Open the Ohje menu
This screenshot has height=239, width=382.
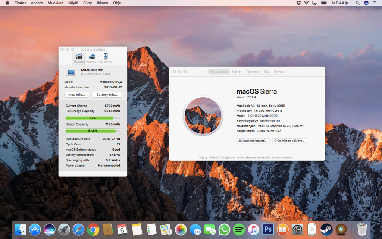[117, 3]
